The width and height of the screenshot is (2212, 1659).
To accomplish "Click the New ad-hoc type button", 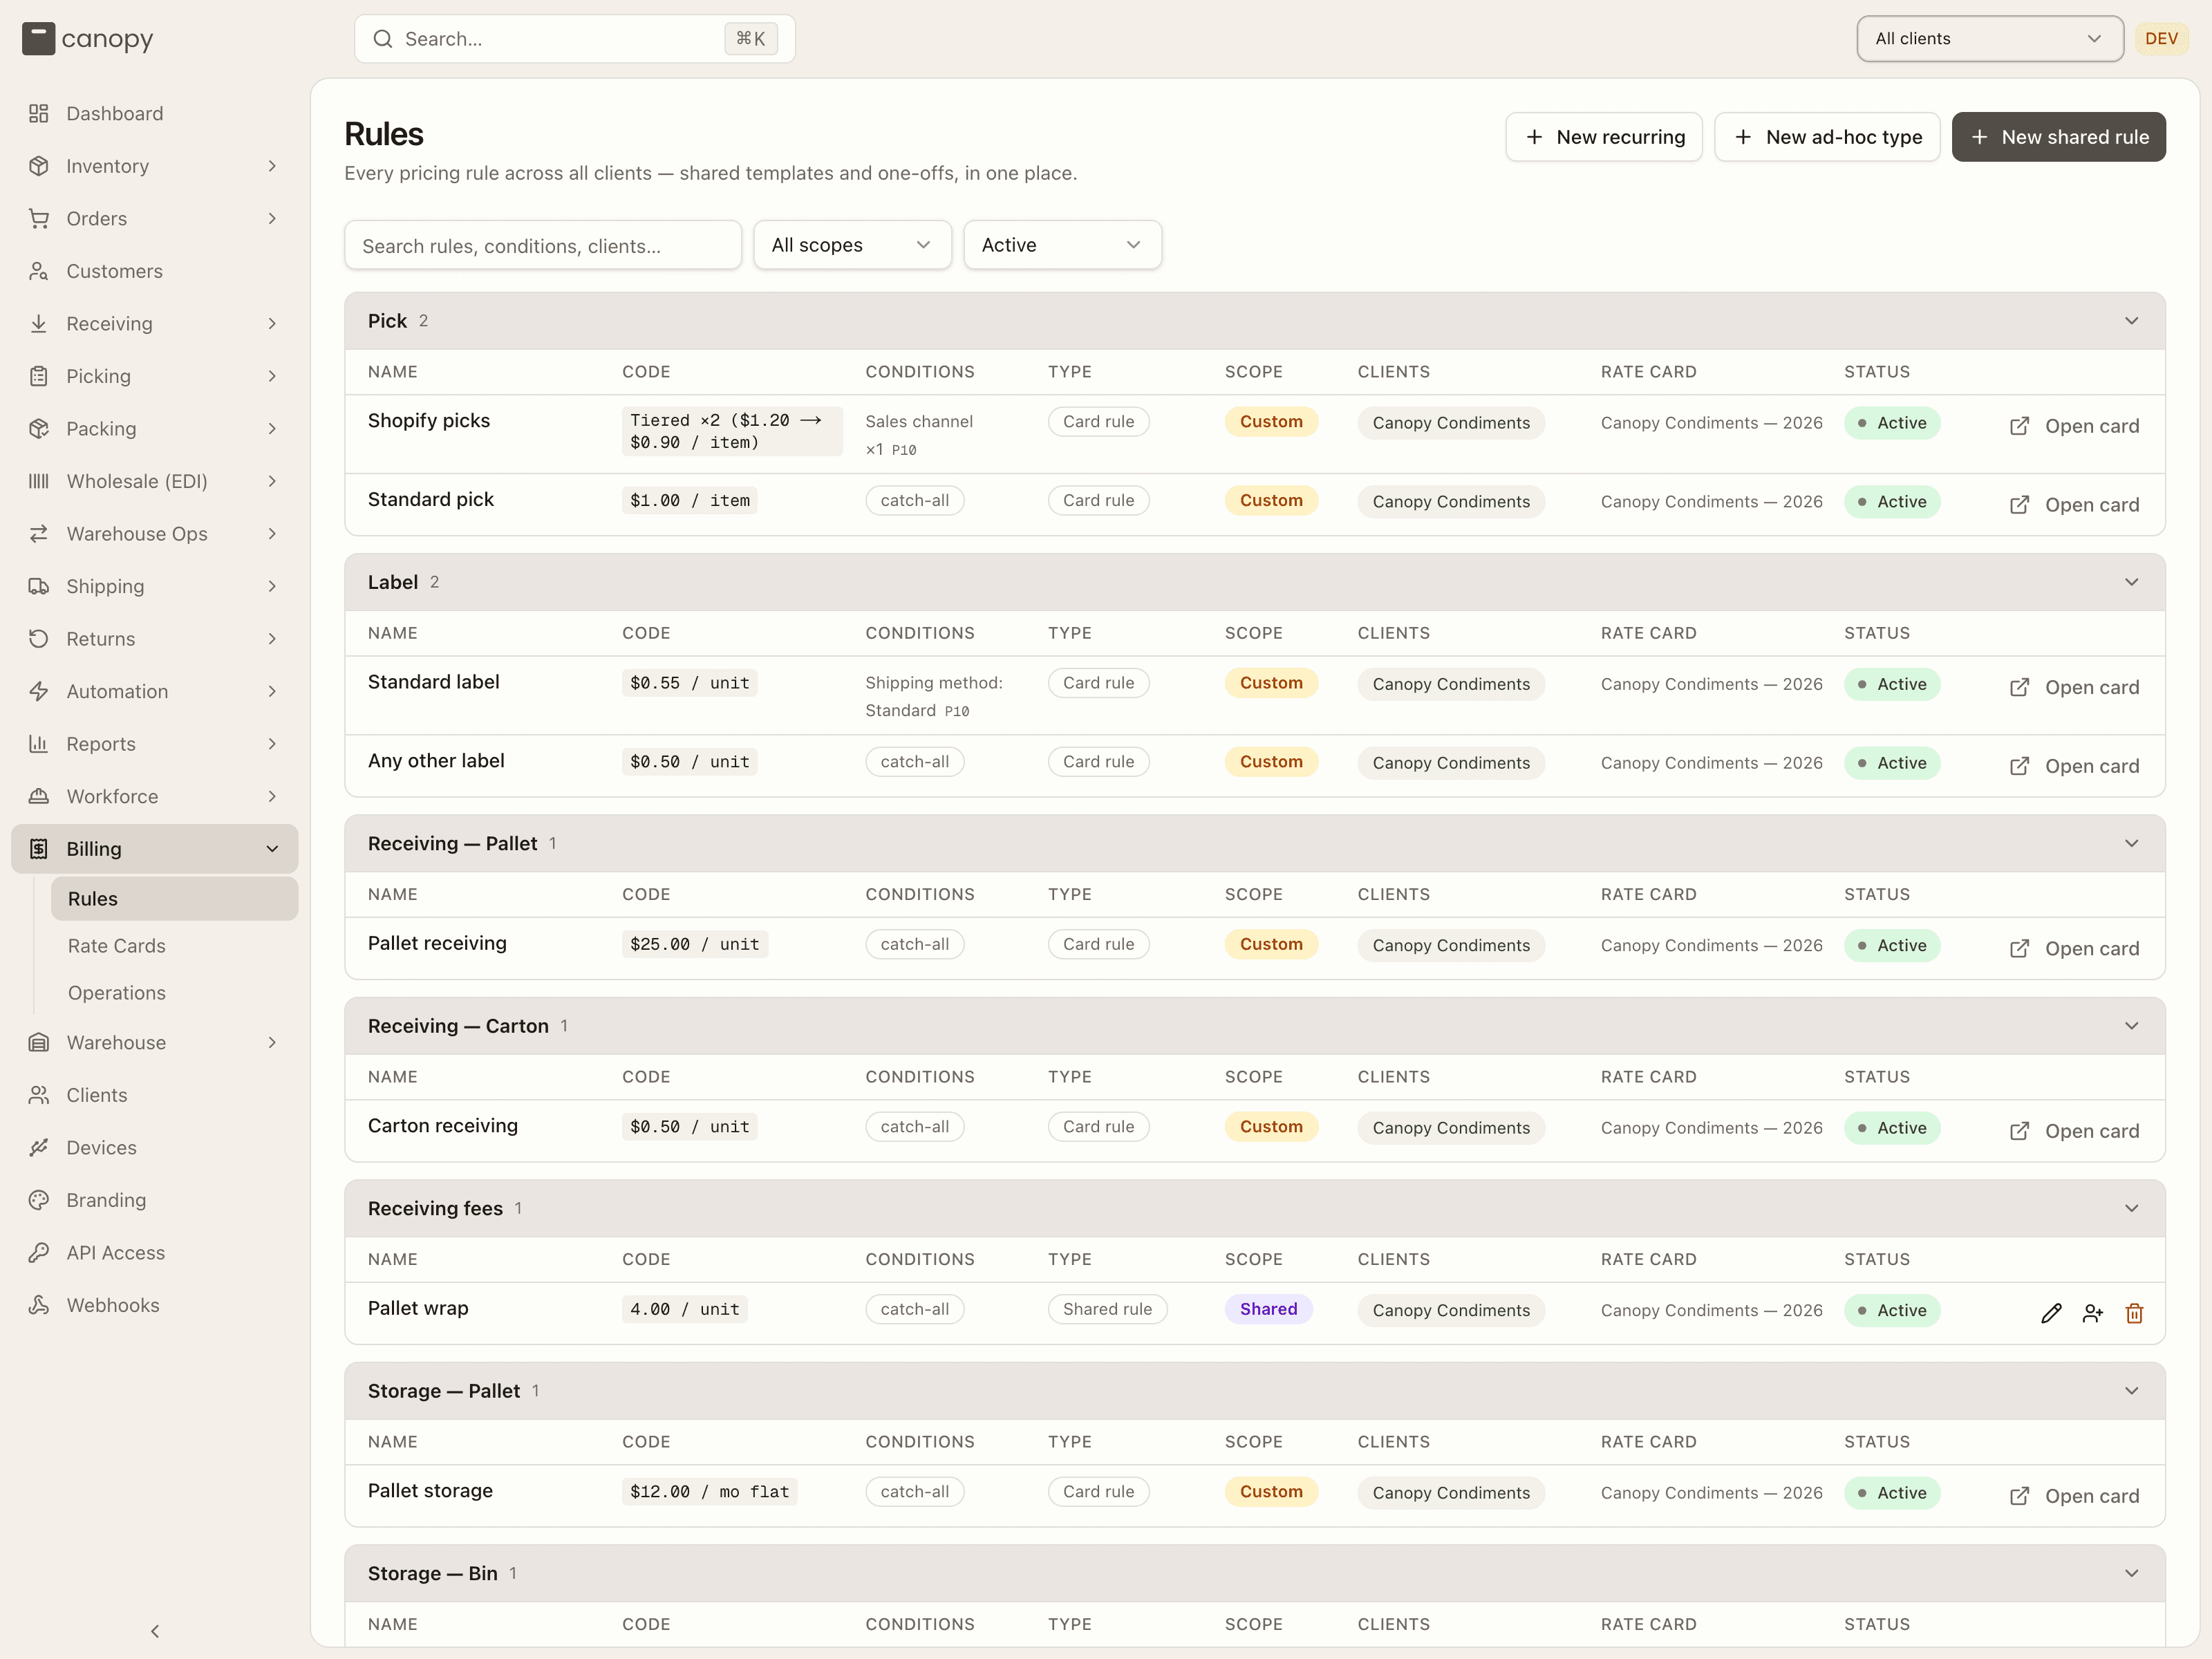I will pos(1827,137).
